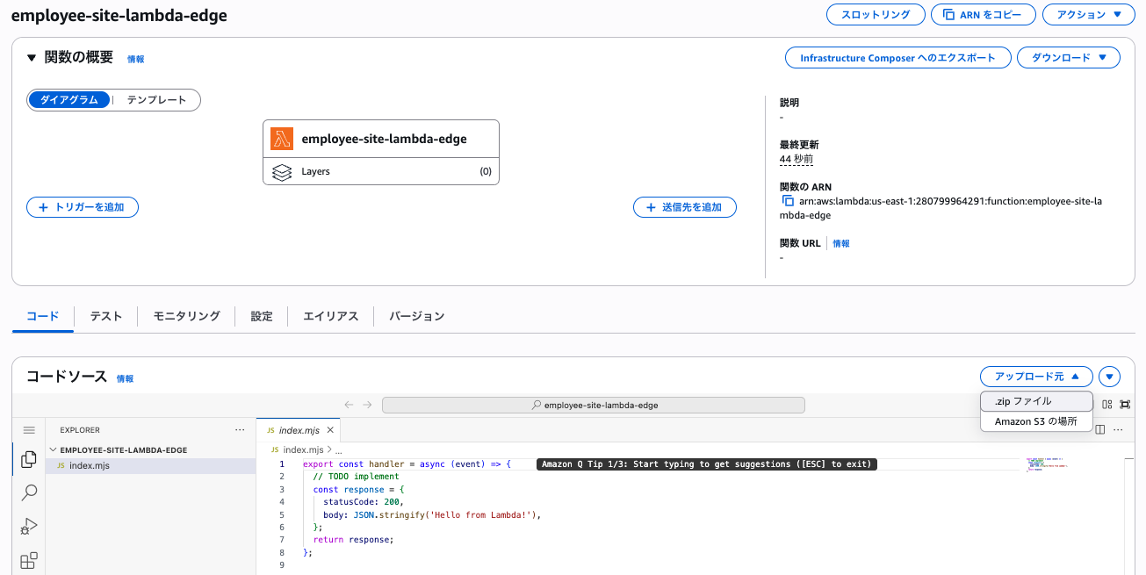
Task: Click the ARN をコピー button
Action: (x=984, y=15)
